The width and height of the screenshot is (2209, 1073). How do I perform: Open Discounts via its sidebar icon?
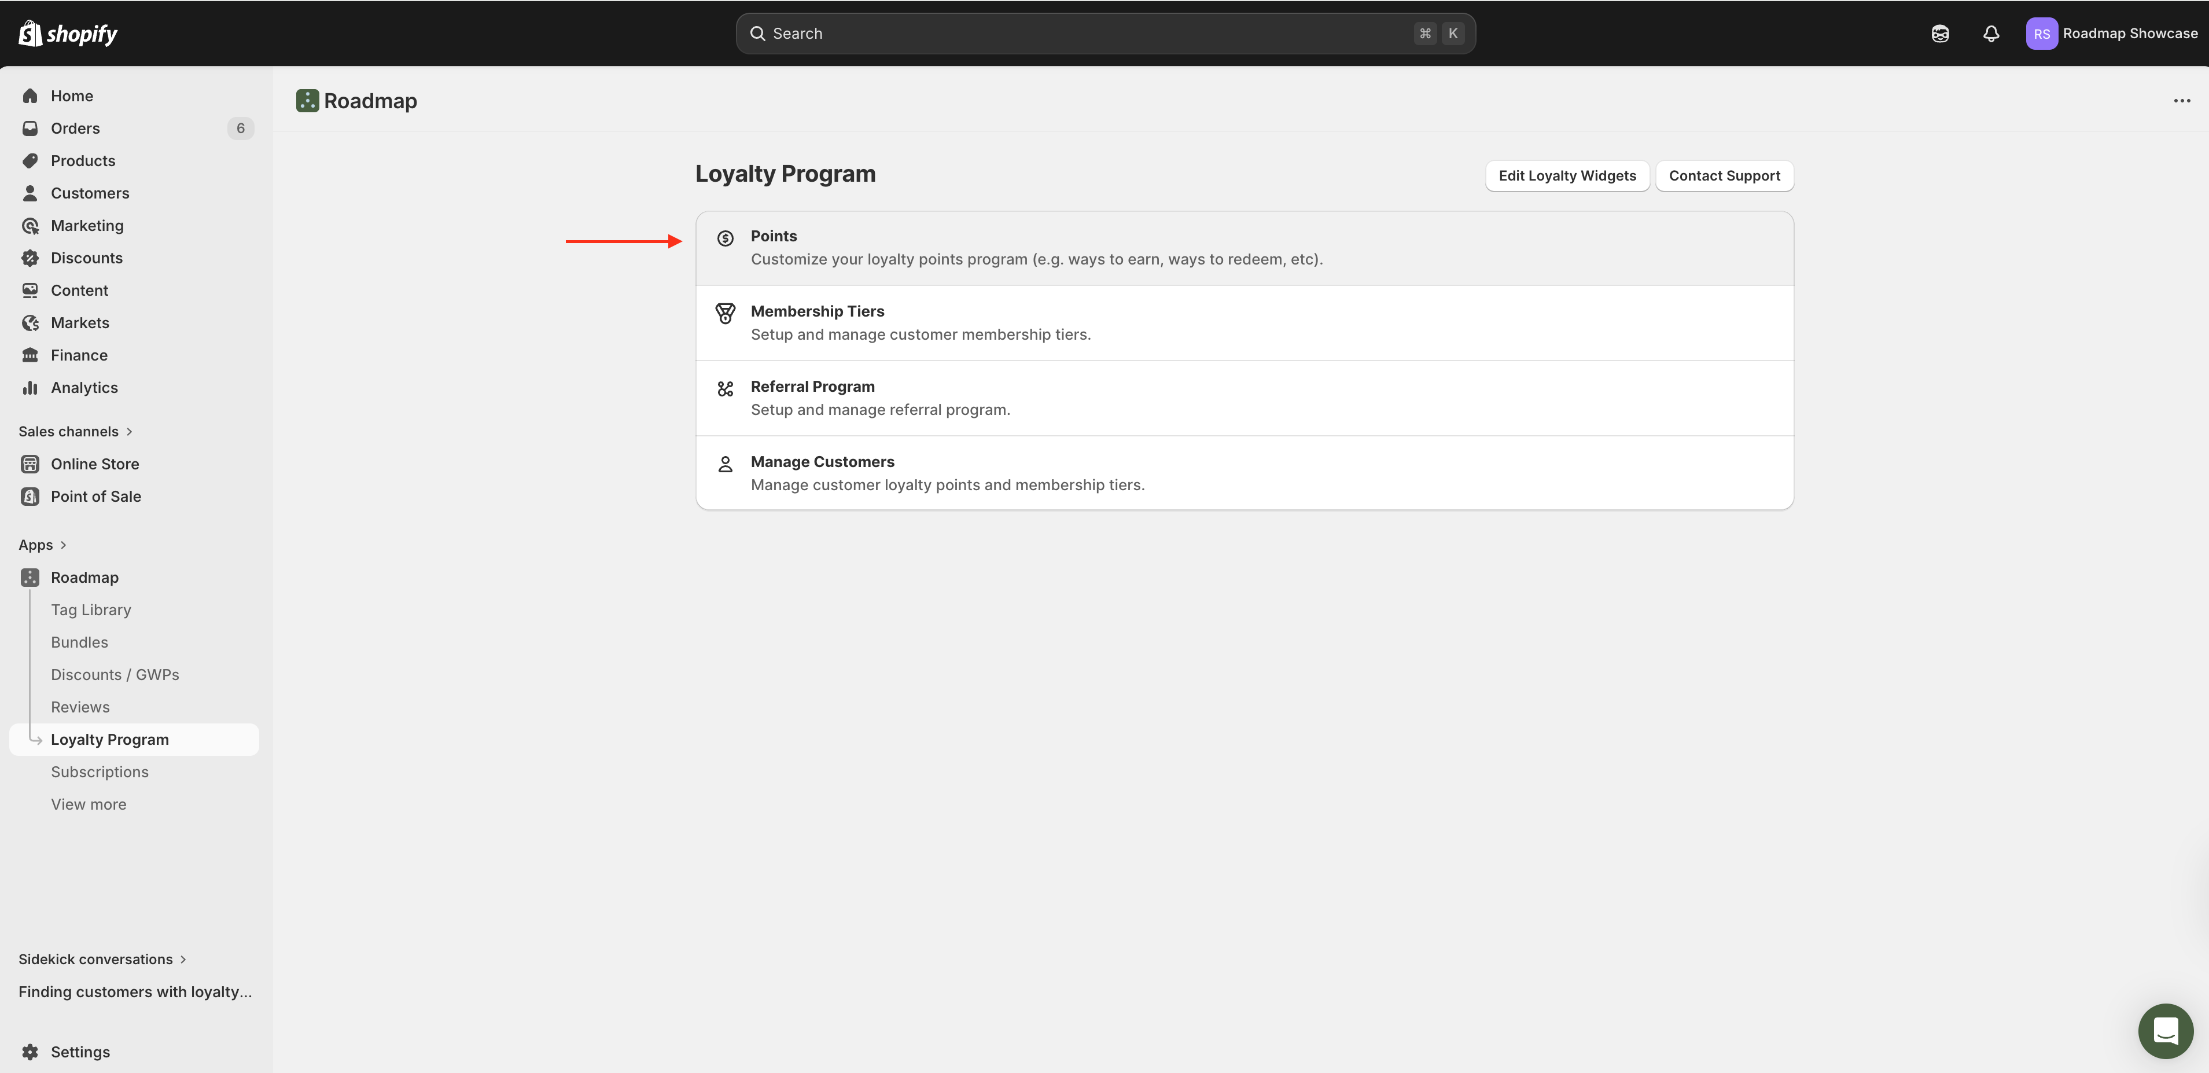(x=30, y=258)
